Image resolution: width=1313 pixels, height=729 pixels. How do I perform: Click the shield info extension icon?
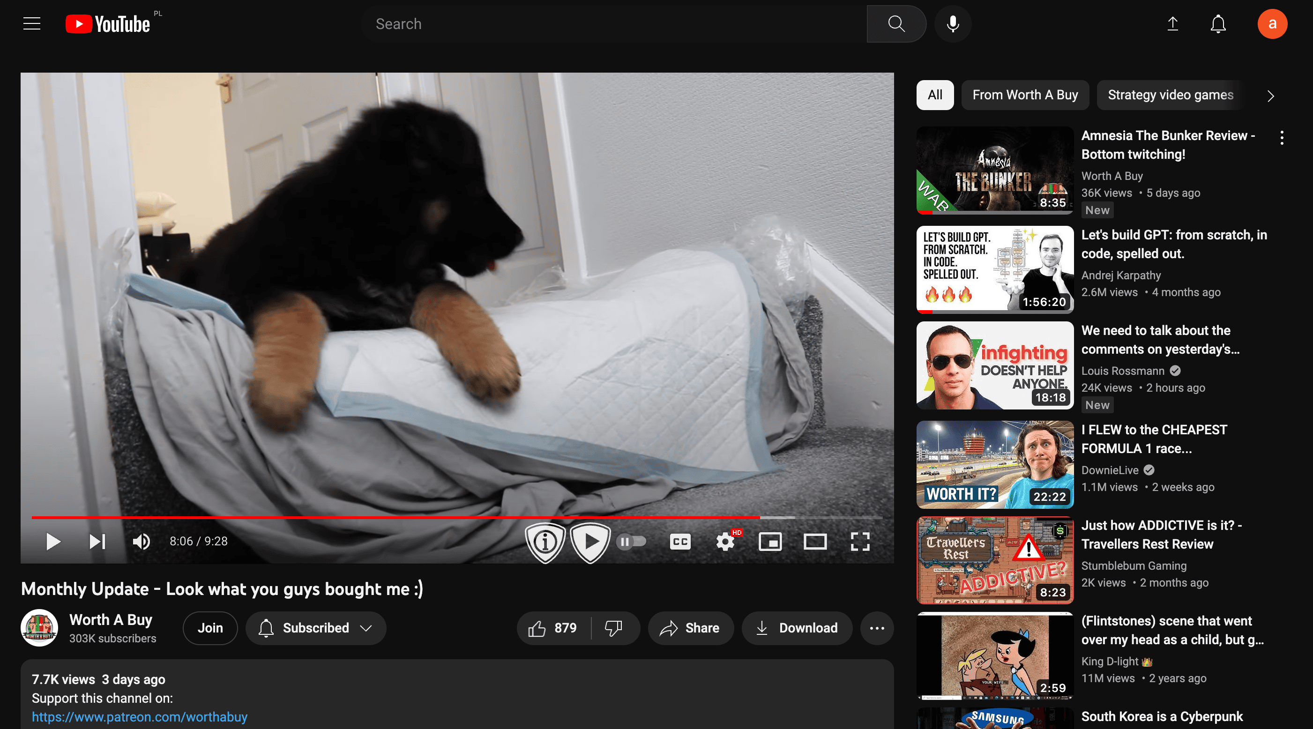545,542
